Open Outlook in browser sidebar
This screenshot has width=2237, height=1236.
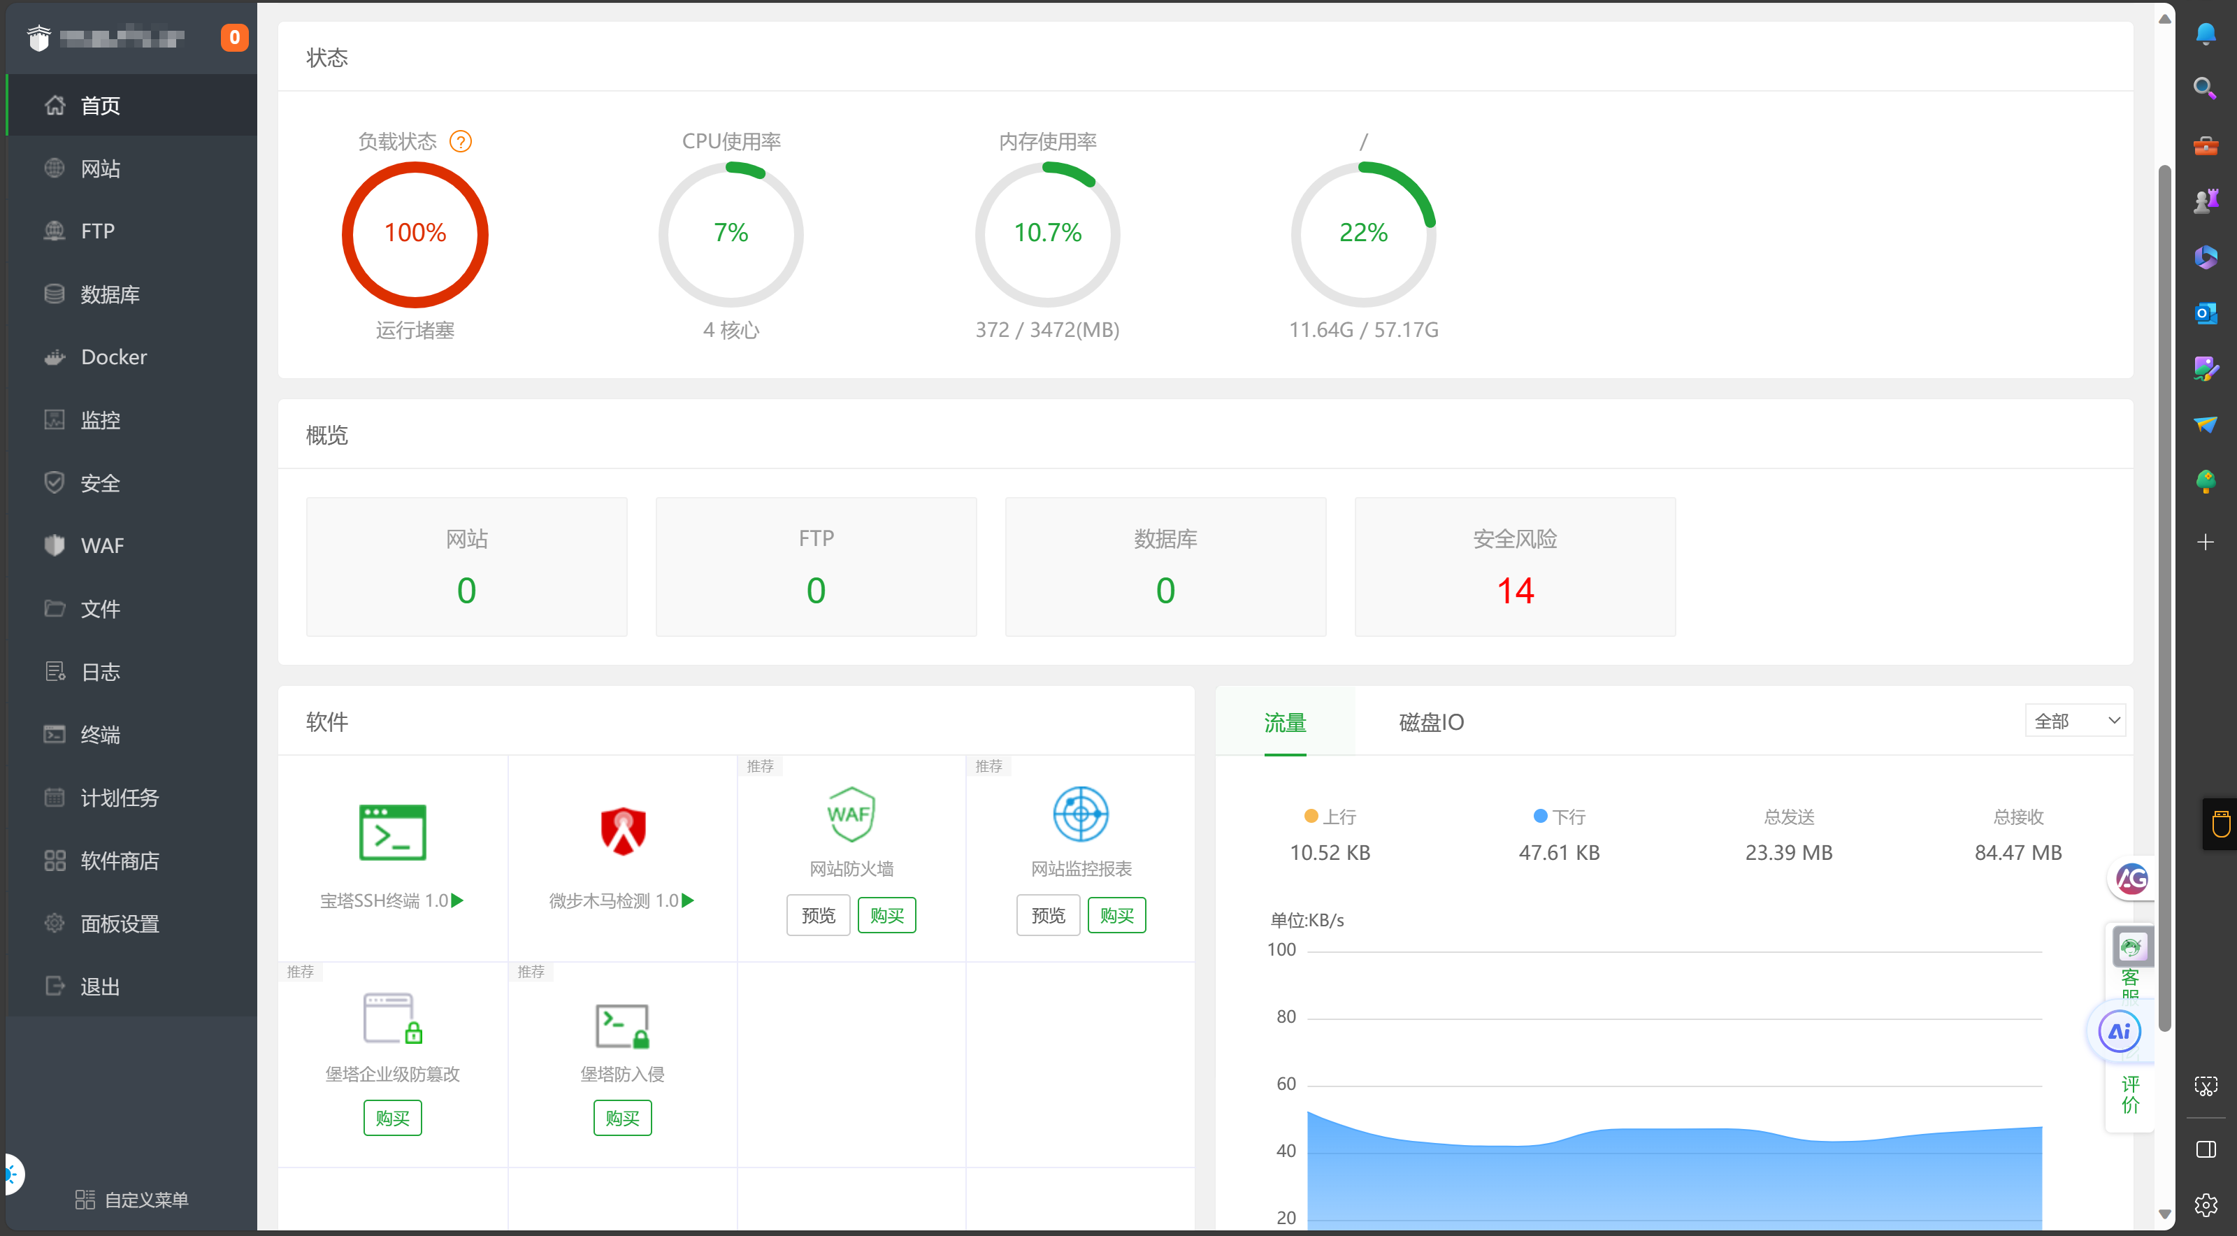tap(2205, 312)
